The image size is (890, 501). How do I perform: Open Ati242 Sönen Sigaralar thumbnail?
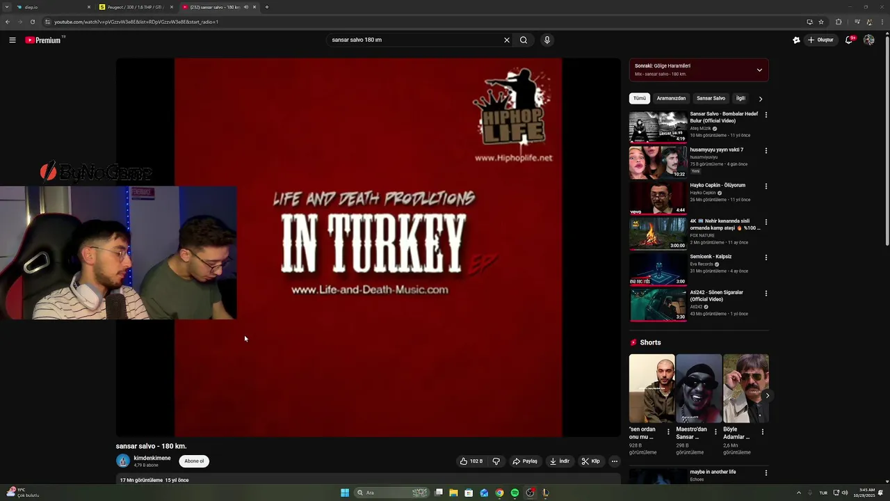click(658, 305)
